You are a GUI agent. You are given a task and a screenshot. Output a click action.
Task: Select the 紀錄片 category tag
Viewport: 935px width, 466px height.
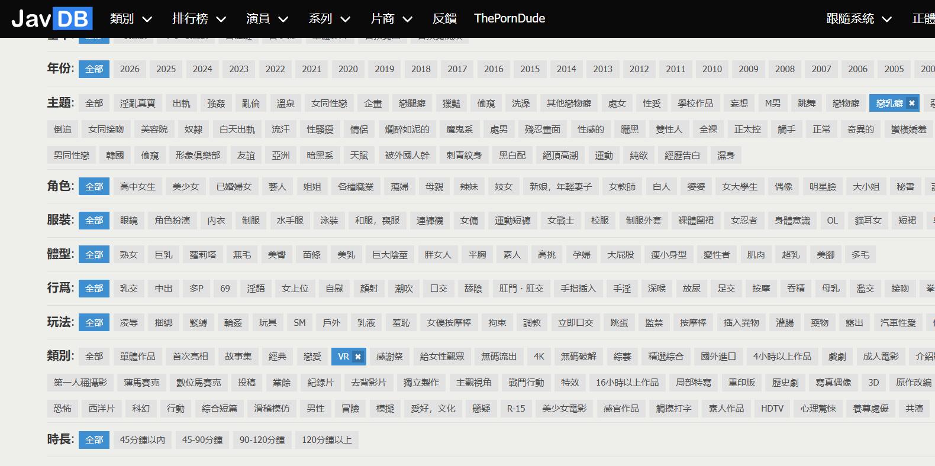coord(321,383)
